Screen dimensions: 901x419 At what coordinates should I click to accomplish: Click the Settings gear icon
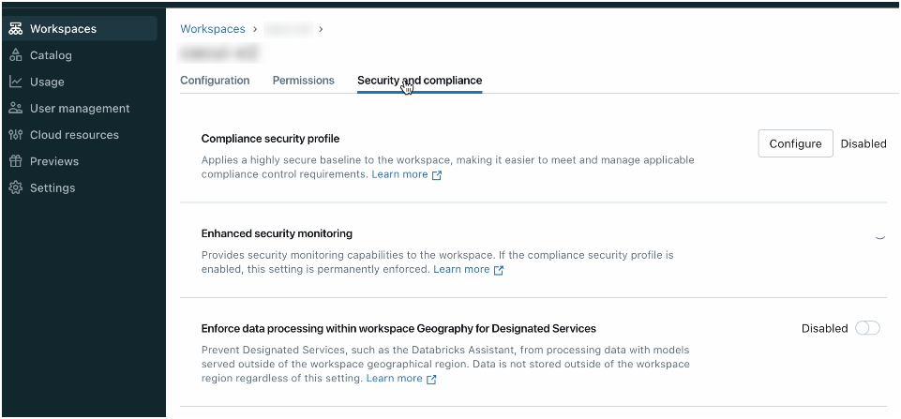16,187
